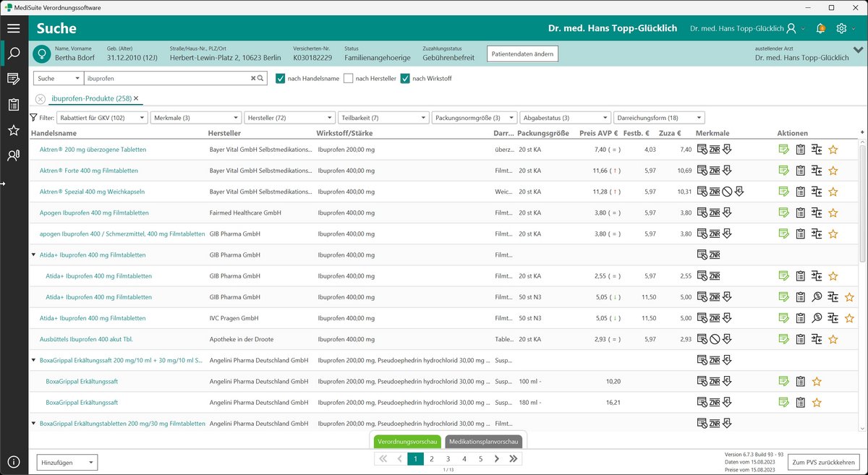The image size is (868, 475).
Task: Open the Hersteller (72) filter dropdown
Action: pyautogui.click(x=289, y=118)
